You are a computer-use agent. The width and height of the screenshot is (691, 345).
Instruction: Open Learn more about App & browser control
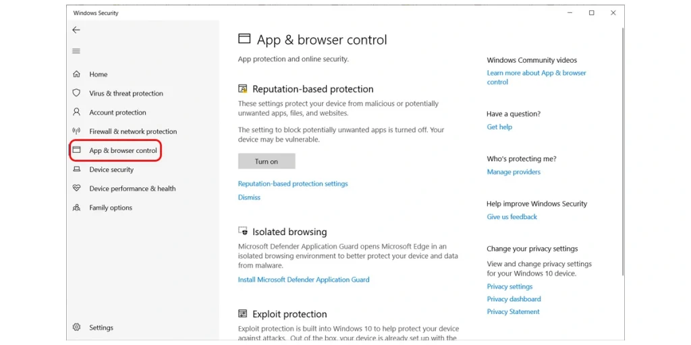pos(536,77)
